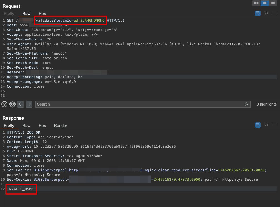
Task: Click into the Search input field
Action: point(139,104)
